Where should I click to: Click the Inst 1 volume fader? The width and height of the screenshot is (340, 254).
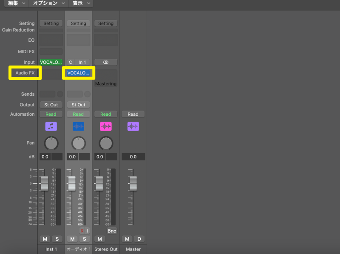(45, 183)
